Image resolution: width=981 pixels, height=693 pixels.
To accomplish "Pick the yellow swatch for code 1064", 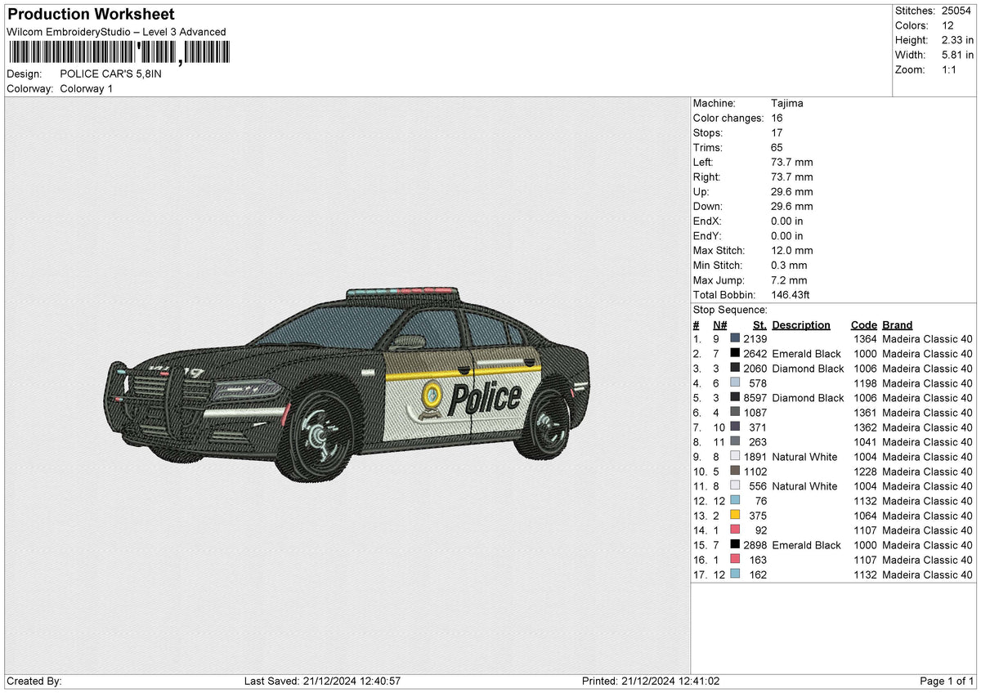I will point(735,515).
